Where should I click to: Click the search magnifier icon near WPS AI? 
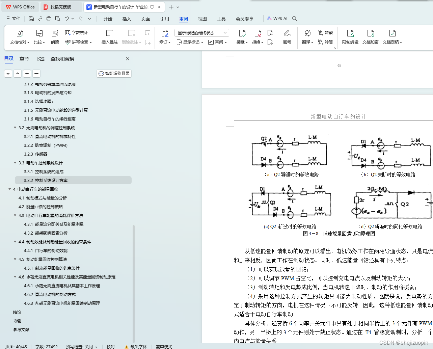click(x=295, y=19)
